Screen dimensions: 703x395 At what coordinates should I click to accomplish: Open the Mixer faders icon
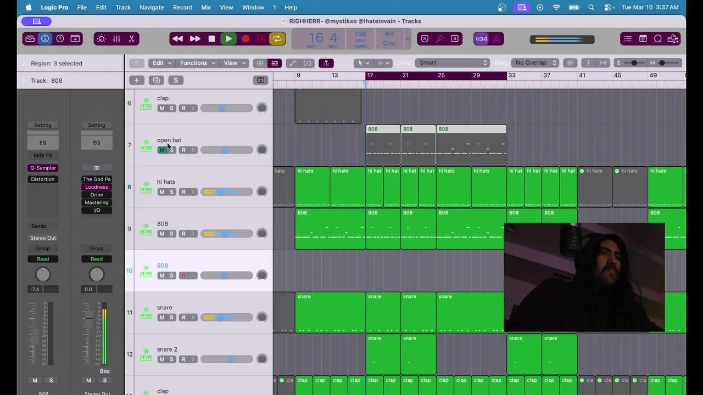tap(116, 39)
